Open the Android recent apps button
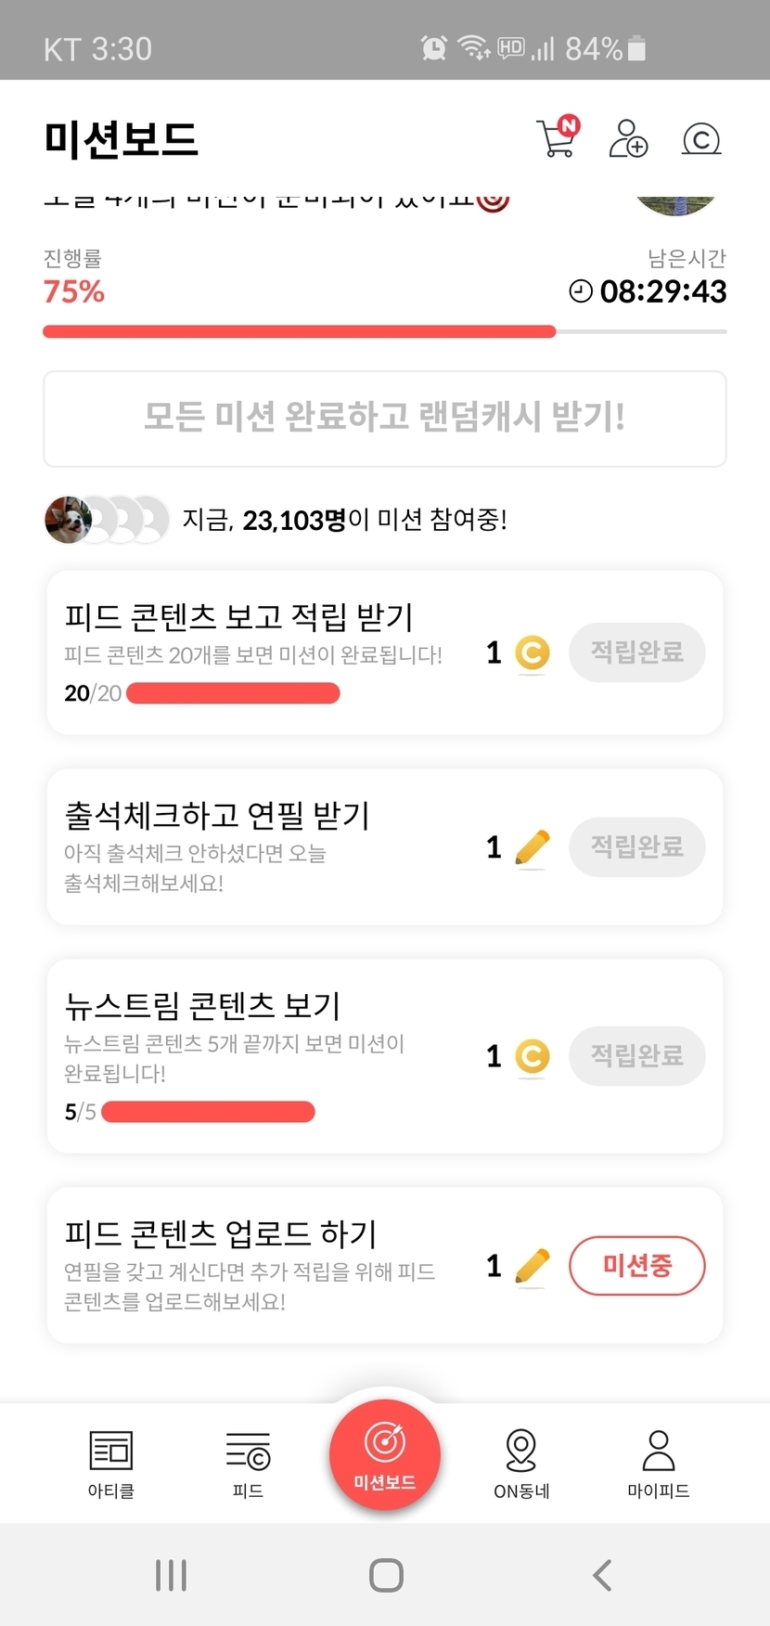770x1626 pixels. [172, 1575]
